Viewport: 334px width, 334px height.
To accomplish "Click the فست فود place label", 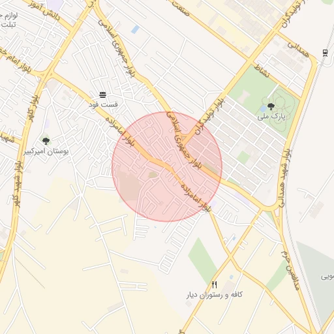I will pyautogui.click(x=103, y=104).
